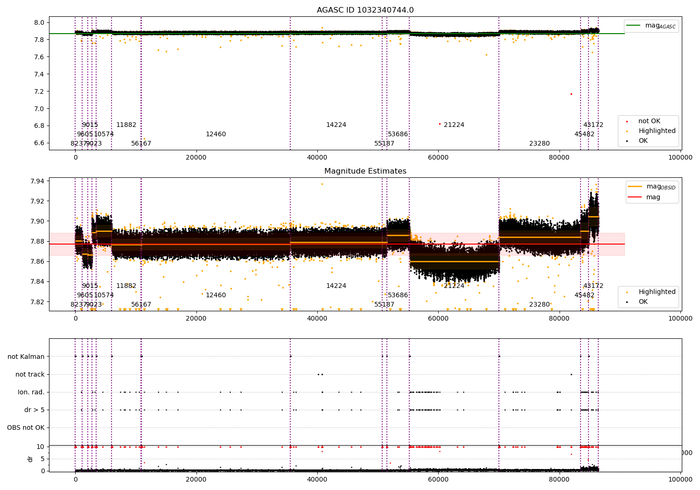The height and width of the screenshot is (490, 700).
Task: Click the 7.82 y-axis tick of middle plot
Action: click(x=37, y=301)
